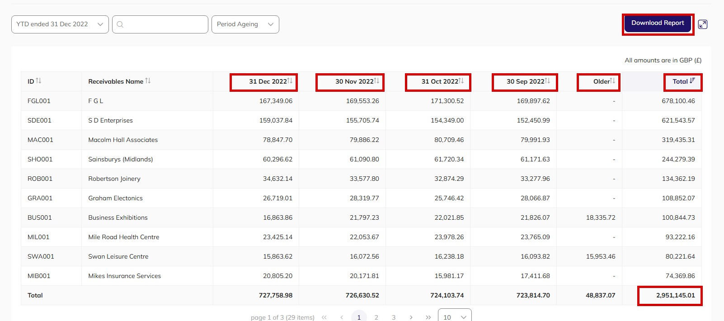Image resolution: width=724 pixels, height=321 pixels.
Task: Select Sainsburys (Midlands)
Action: 121,159
